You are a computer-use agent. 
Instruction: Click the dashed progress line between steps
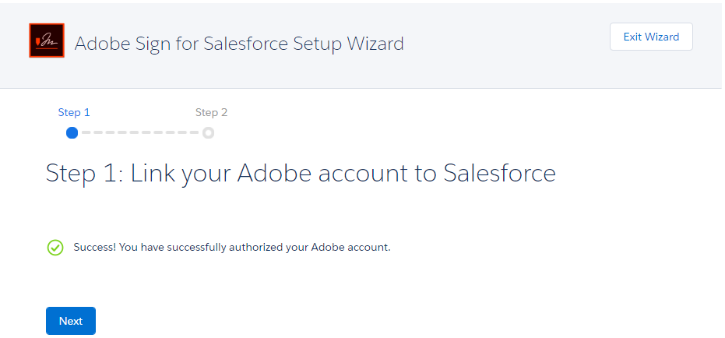click(x=140, y=133)
